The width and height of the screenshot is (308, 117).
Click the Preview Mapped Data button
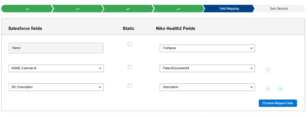tap(278, 103)
